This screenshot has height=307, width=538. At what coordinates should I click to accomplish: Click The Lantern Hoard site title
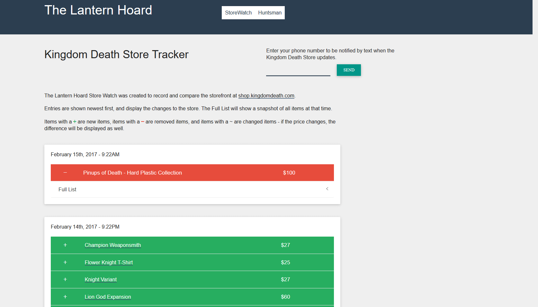click(x=98, y=10)
